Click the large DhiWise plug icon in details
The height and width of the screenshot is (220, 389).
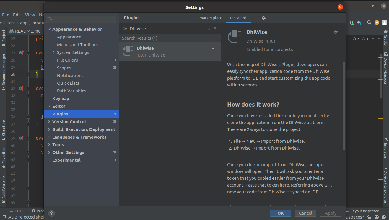pos(235,37)
